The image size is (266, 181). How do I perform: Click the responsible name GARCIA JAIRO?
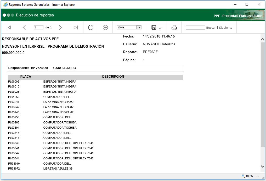[x=65, y=68]
